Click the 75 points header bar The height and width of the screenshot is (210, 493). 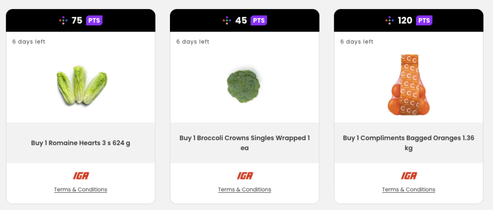[125, 21]
